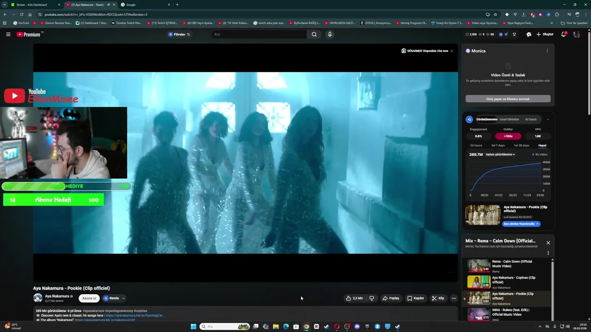
Task: Switch to Stream - Kick Dashboard tab
Action: (36, 5)
